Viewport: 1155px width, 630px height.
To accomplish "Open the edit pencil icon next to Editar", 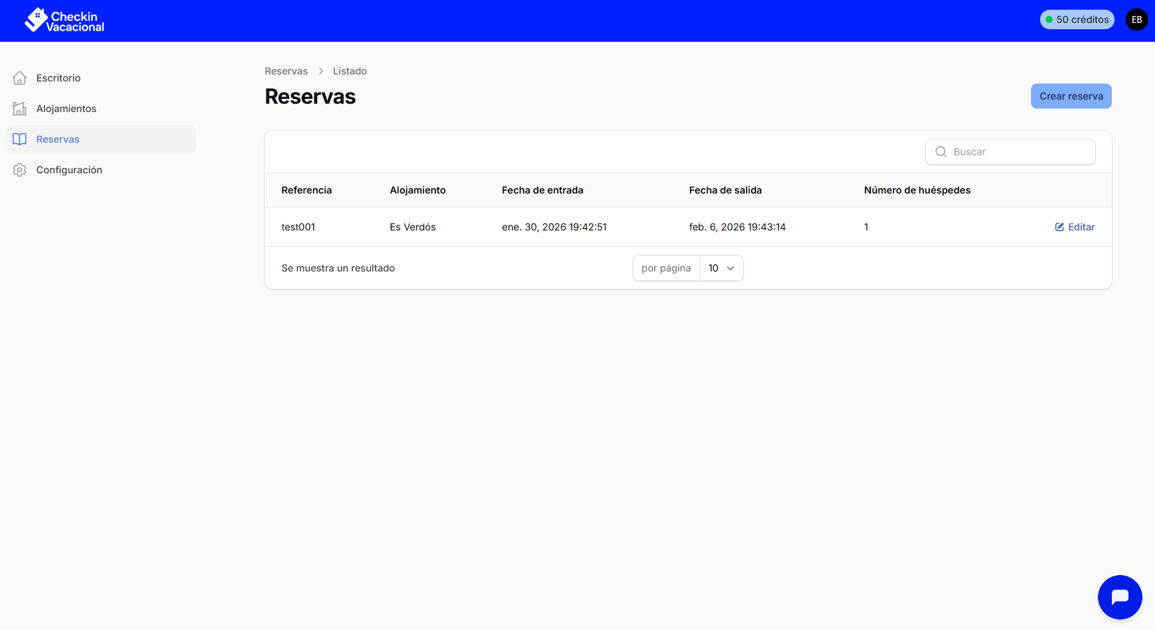I will point(1058,226).
